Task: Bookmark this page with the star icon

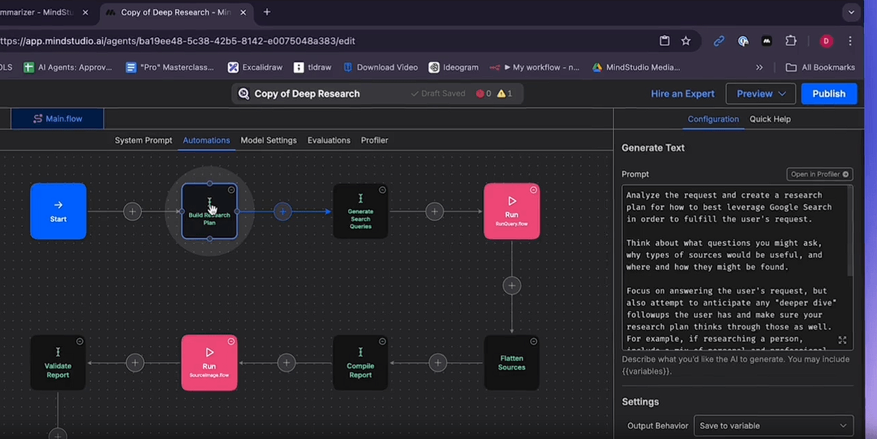Action: tap(685, 41)
